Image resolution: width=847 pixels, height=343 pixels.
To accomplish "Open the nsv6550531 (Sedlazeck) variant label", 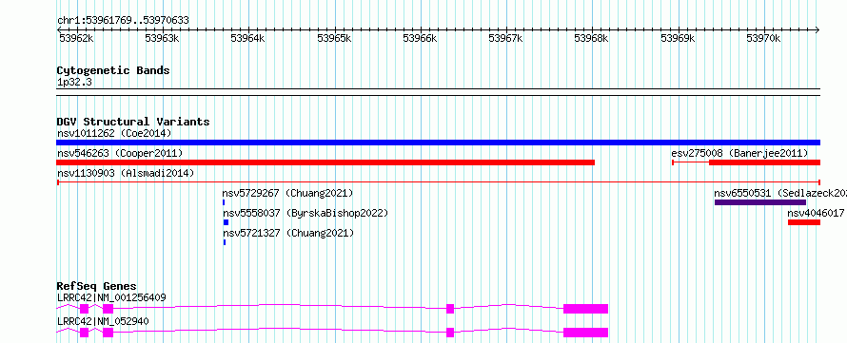I will (780, 193).
